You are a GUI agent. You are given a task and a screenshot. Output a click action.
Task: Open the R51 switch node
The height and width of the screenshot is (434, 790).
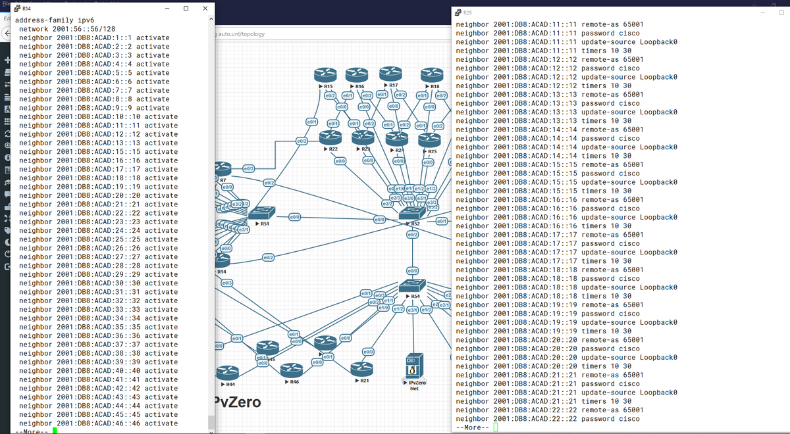[x=262, y=212]
